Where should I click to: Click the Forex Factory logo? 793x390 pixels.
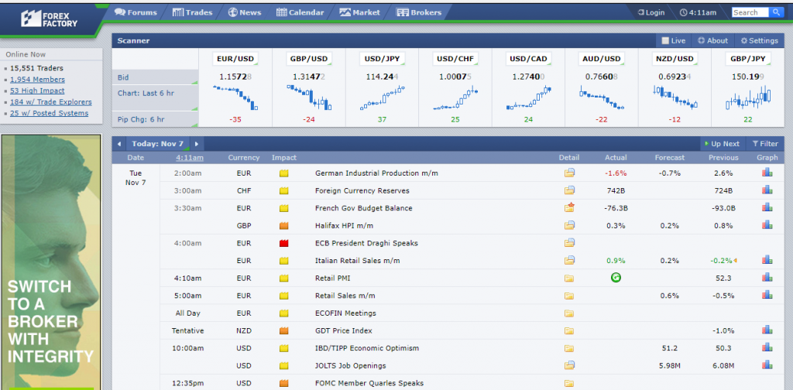48,18
